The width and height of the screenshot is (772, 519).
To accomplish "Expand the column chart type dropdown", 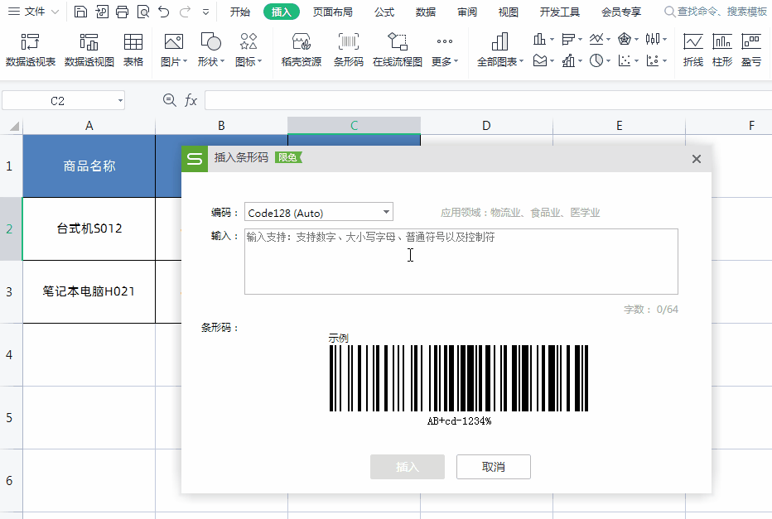I will click(x=552, y=39).
